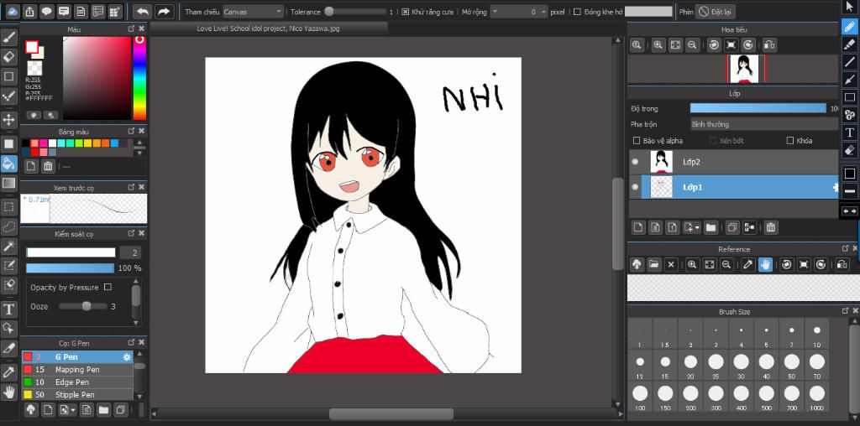Enable the Đóng khe hở checkbox
The image size is (860, 426).
(x=577, y=12)
